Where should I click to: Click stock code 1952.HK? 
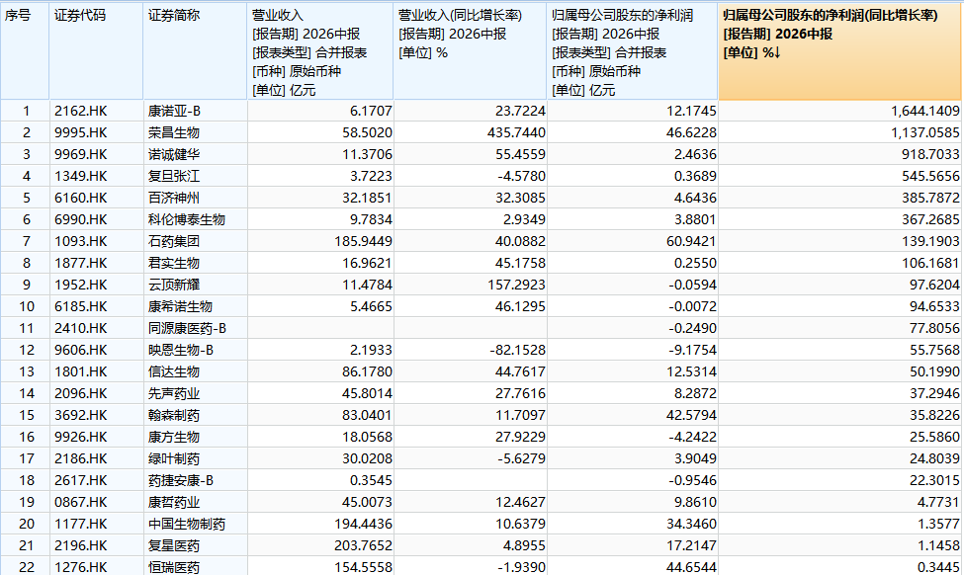[x=80, y=285]
